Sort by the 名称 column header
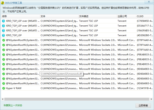Image resolution: width=154 pixels, height=110 pixels. (x=21, y=16)
